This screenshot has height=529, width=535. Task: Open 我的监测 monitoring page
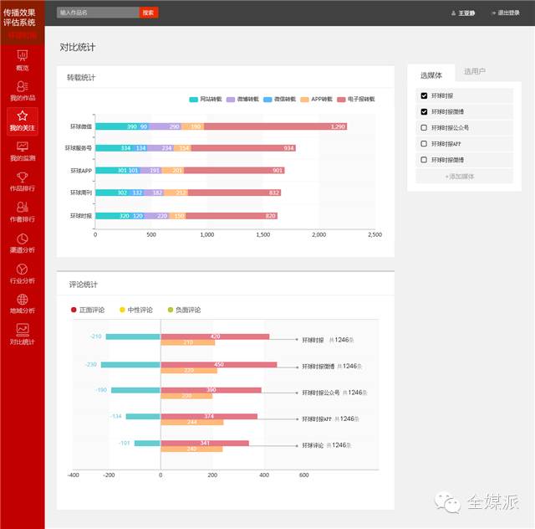(x=22, y=151)
